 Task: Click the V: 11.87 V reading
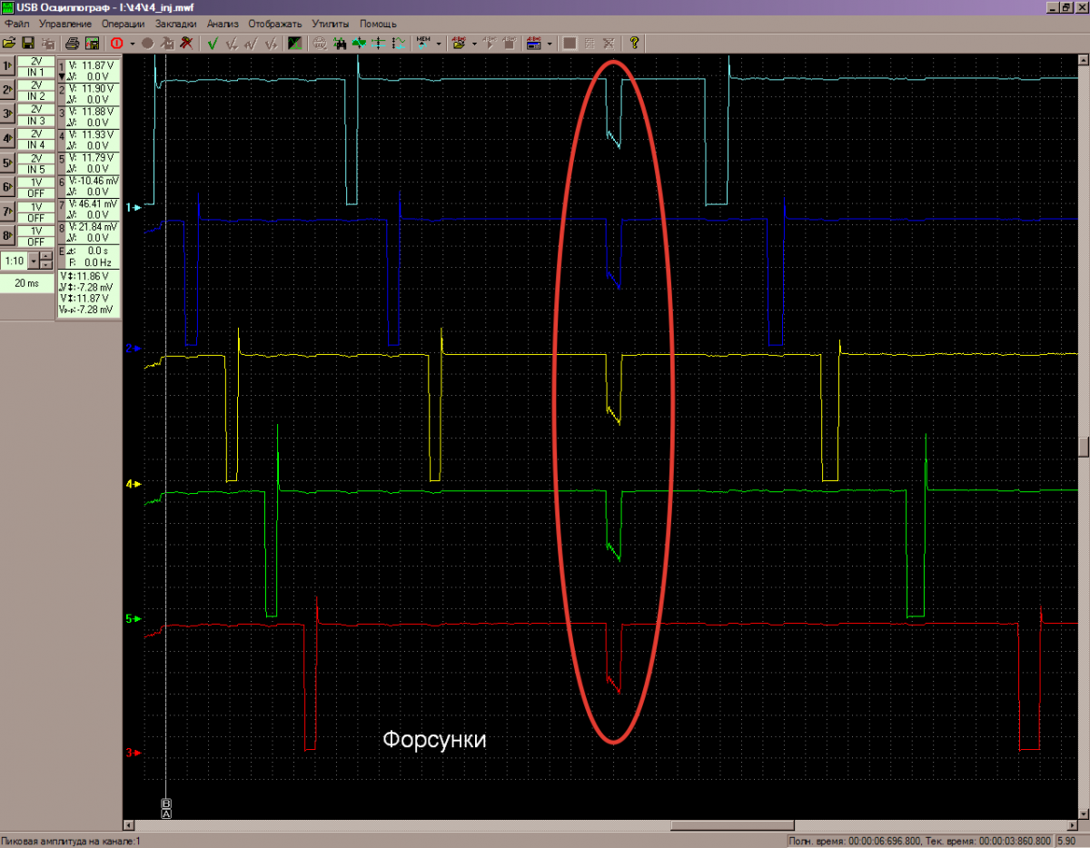tap(92, 65)
